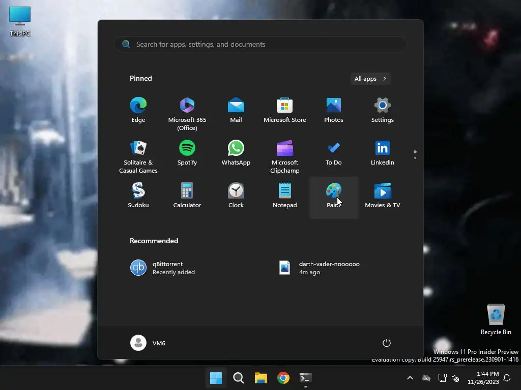The width and height of the screenshot is (521, 390).
Task: Open WhatsApp
Action: pos(236,153)
